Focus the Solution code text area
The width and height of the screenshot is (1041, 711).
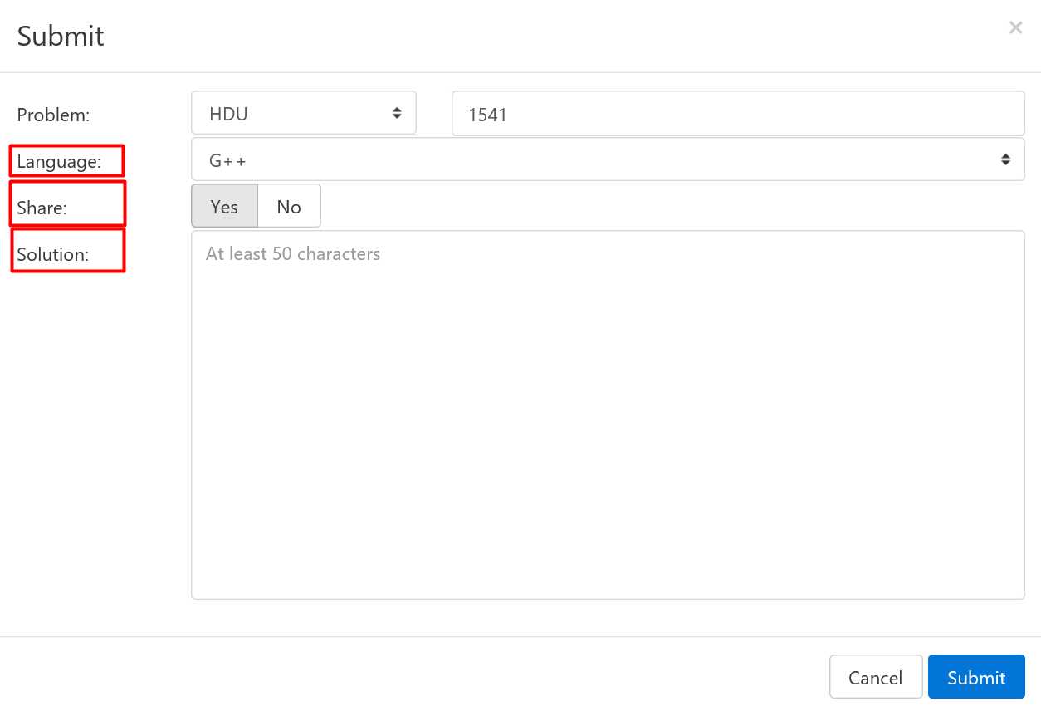[608, 414]
